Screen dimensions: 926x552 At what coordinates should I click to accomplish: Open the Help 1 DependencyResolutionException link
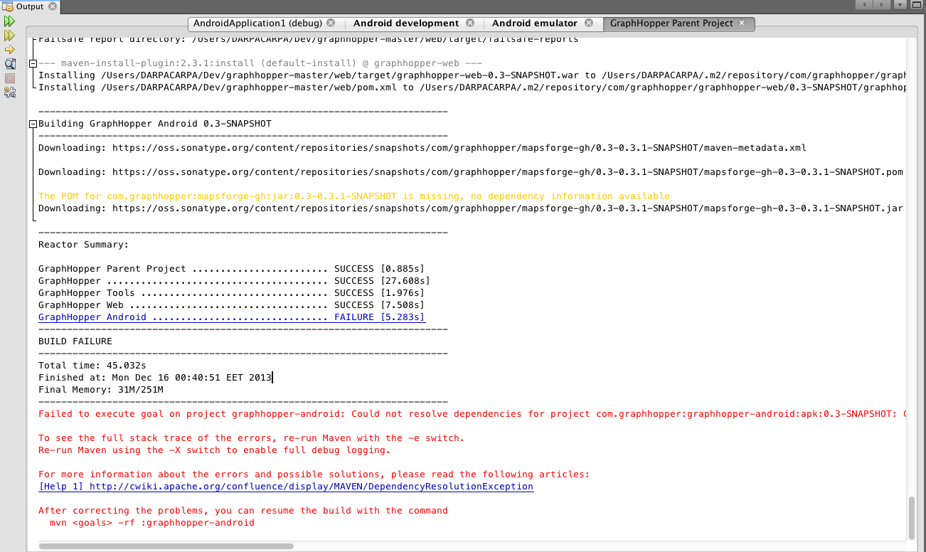286,487
